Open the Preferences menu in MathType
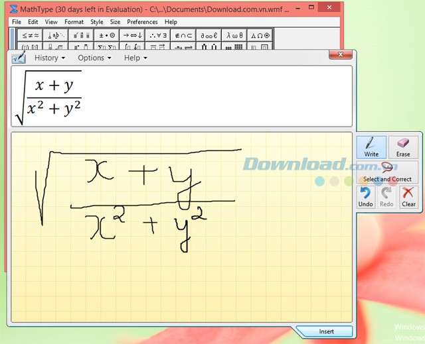The image size is (425, 344). tap(142, 22)
